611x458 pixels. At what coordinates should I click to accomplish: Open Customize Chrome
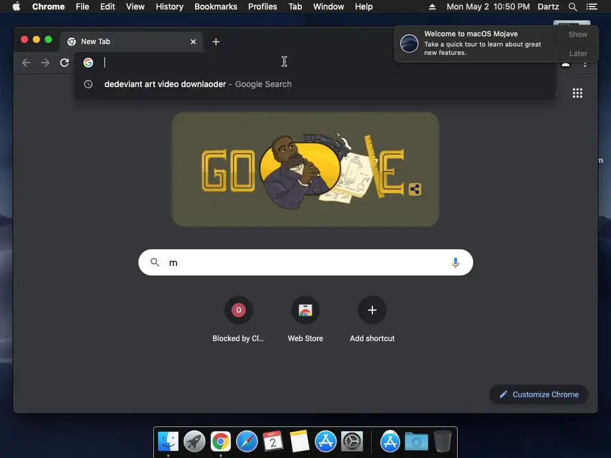point(539,395)
